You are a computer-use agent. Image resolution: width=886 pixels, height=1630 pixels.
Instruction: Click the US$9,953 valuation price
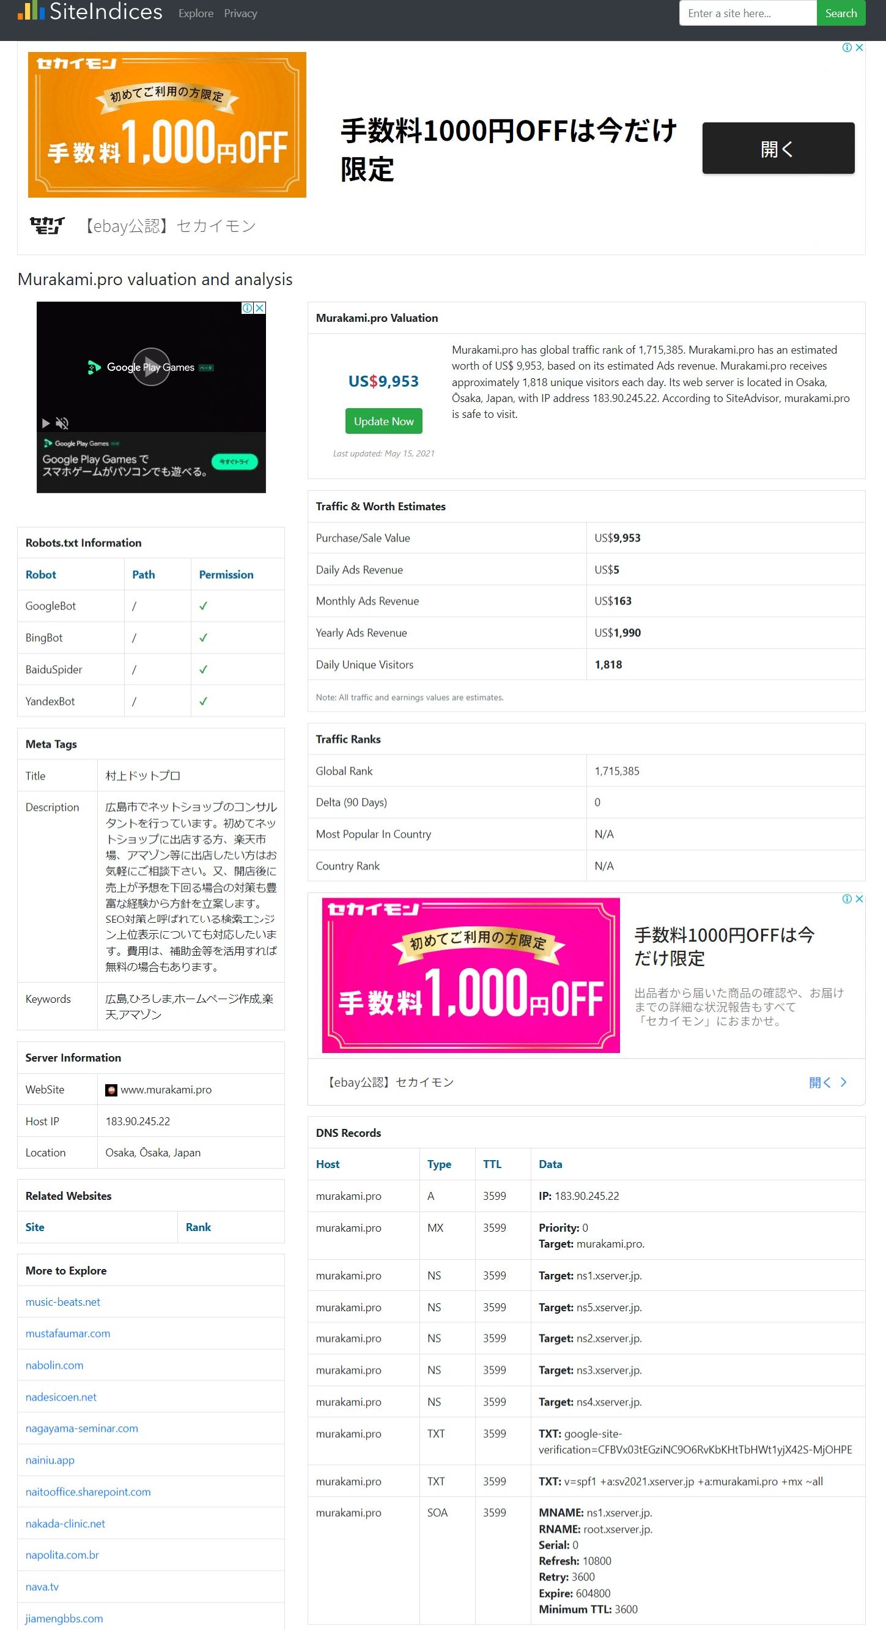point(383,381)
